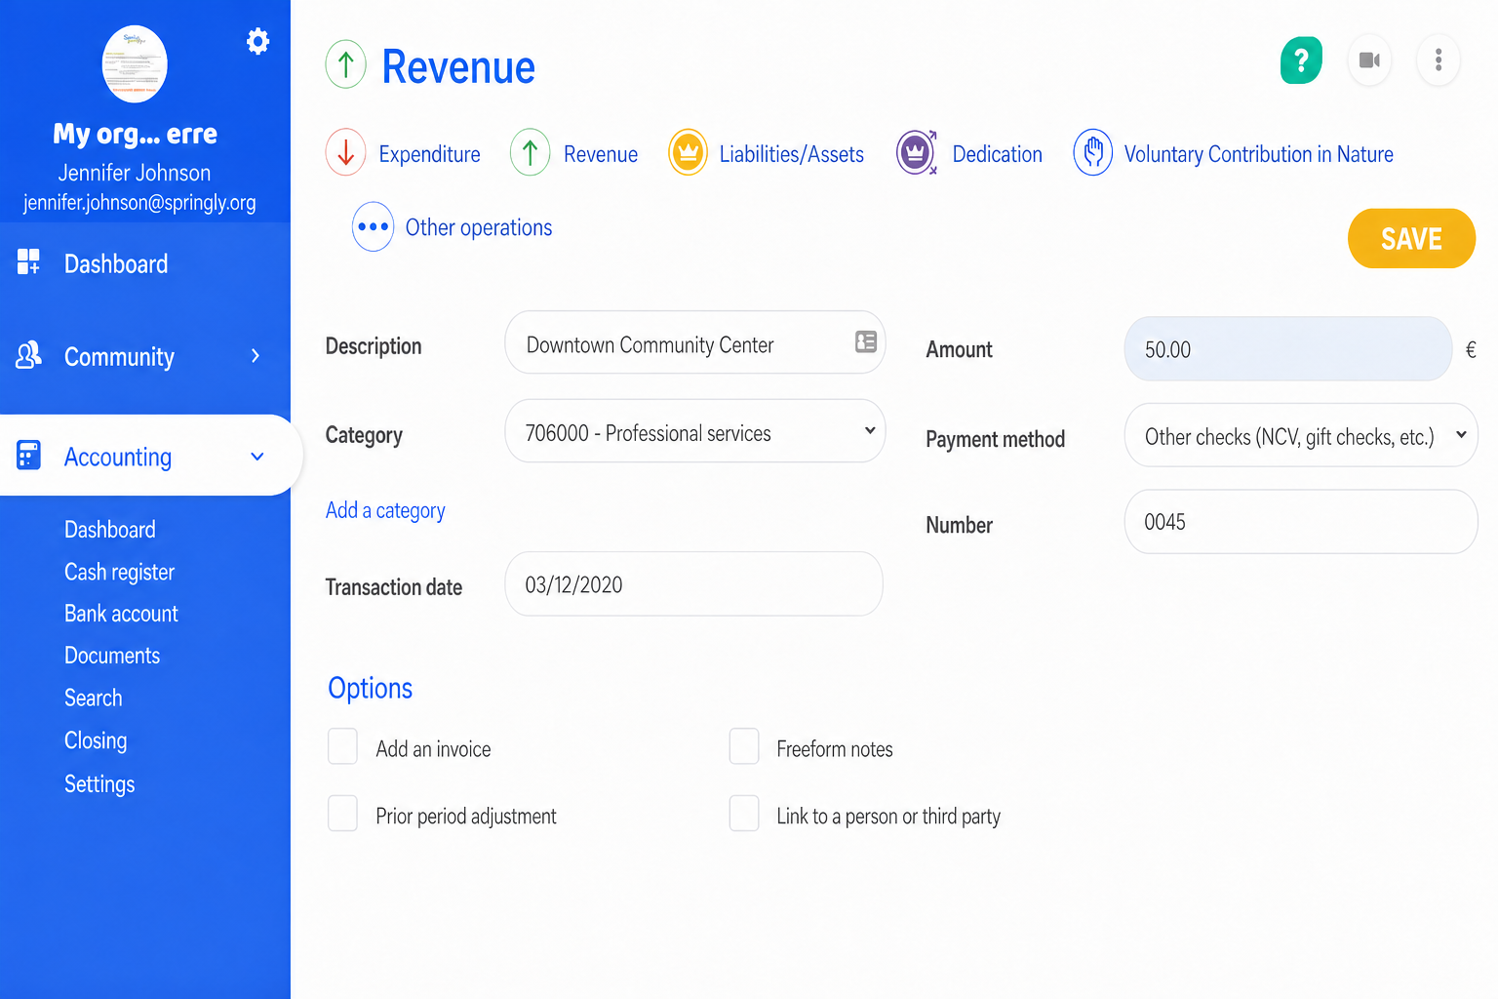
Task: Click the yellow SAVE button
Action: coord(1411,238)
